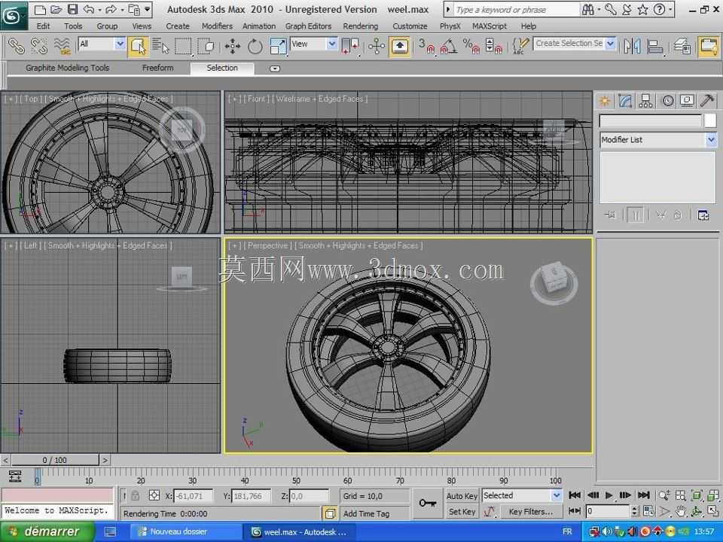
Task: Click the Align tool
Action: (654, 46)
